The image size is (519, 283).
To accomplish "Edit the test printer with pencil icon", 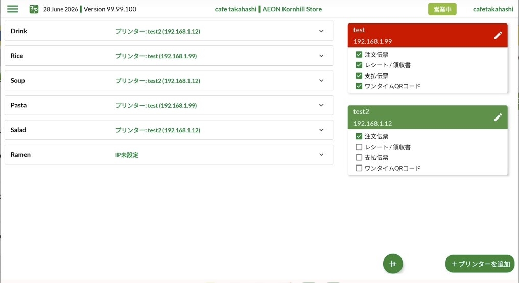I will tap(498, 35).
